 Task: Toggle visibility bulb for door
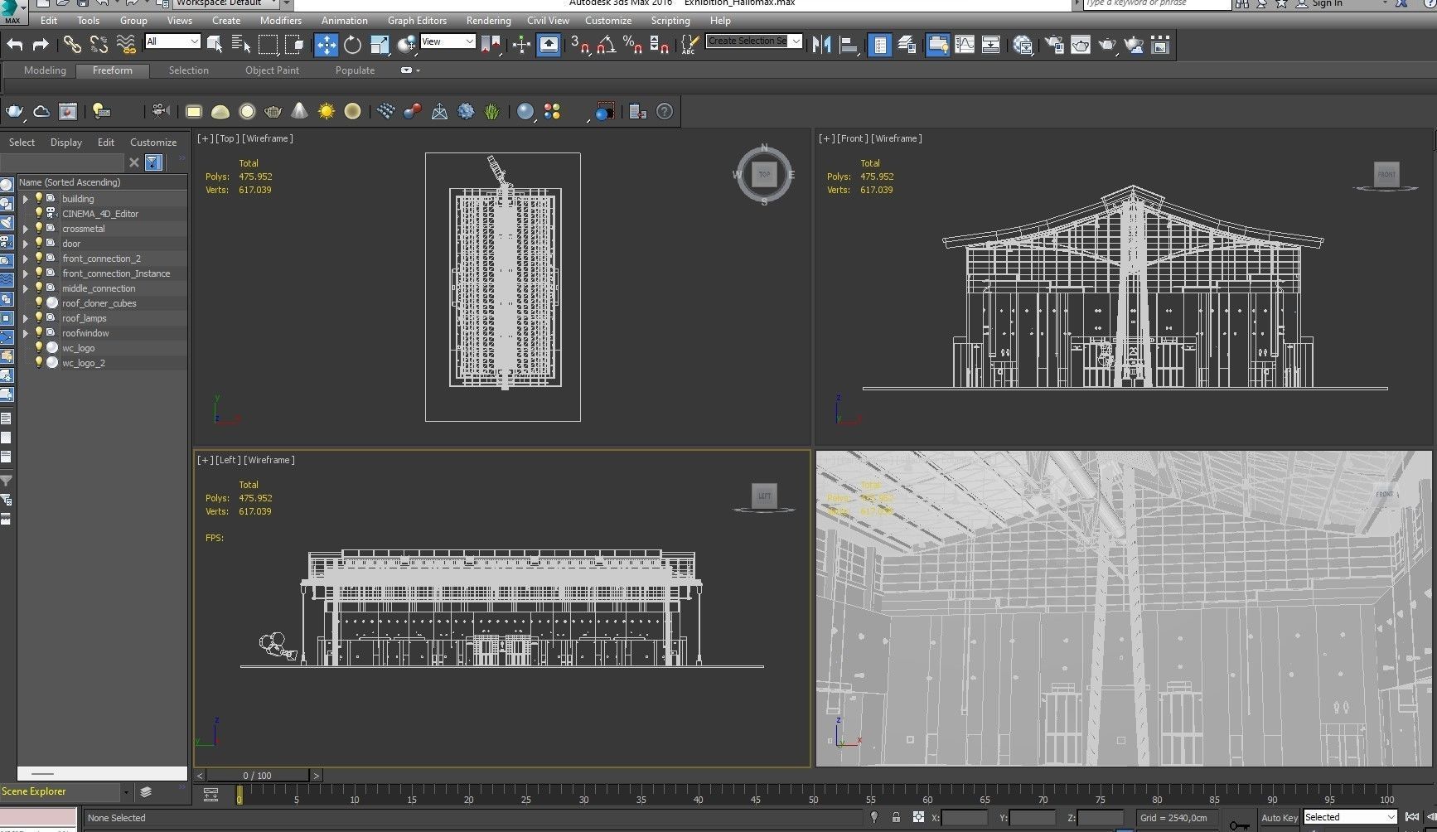tap(38, 244)
